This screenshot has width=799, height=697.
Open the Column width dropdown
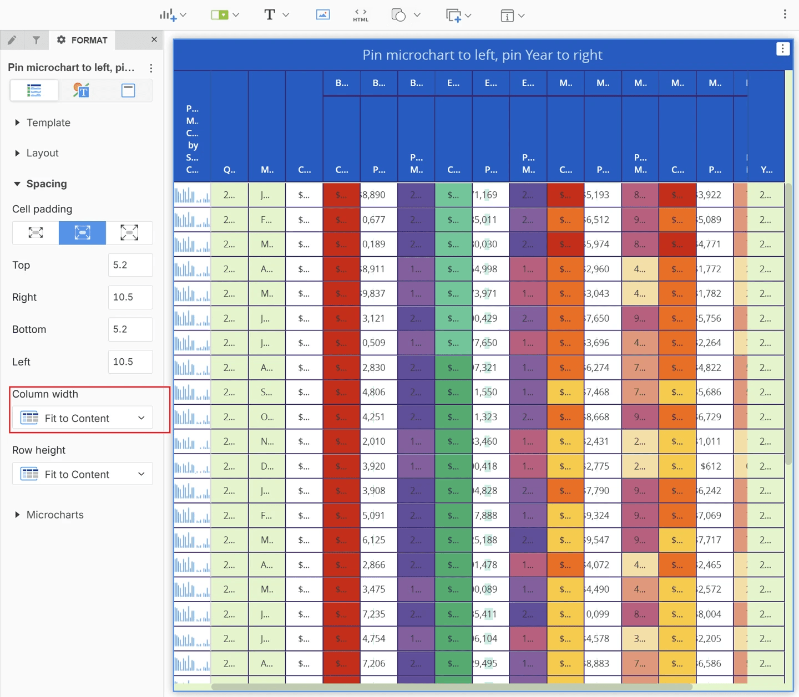point(82,418)
